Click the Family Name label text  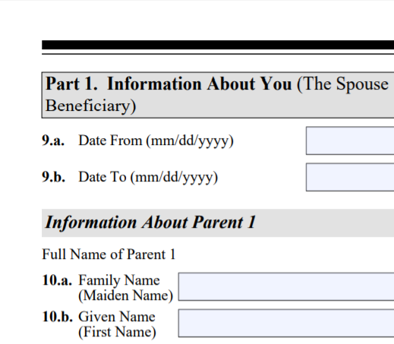click(119, 280)
